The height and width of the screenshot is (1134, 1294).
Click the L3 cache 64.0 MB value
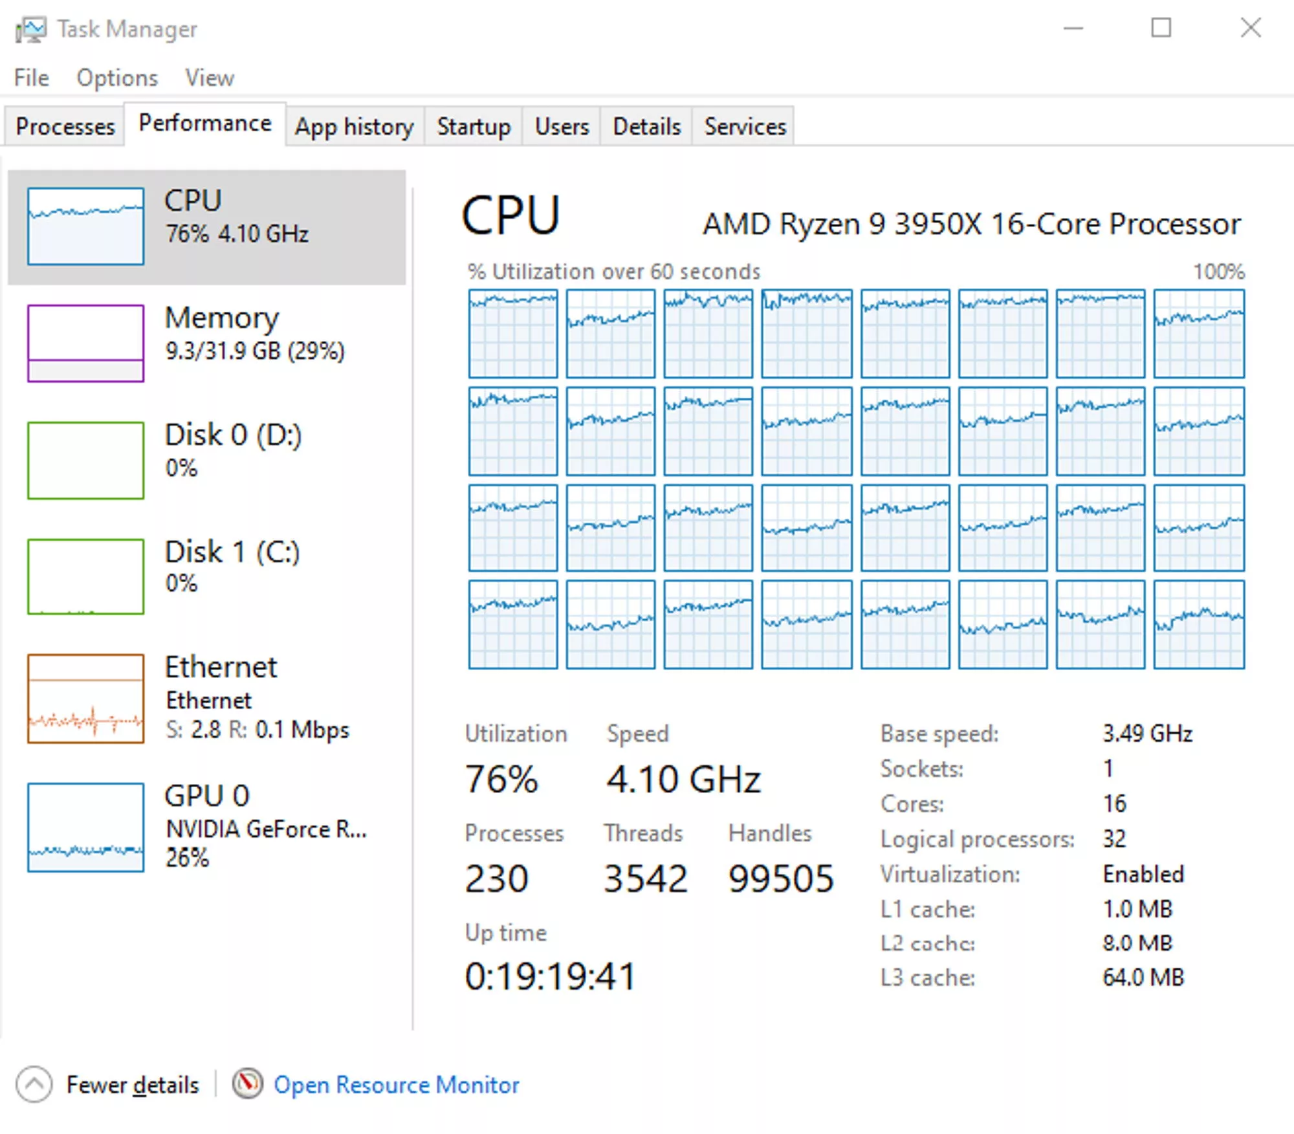pos(1143,977)
